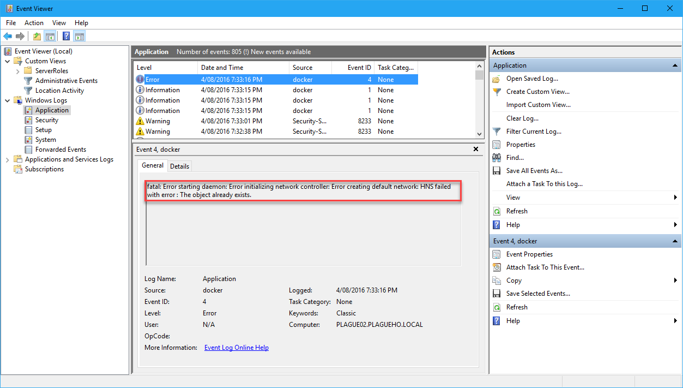
Task: Click the Save Selected Events disk icon
Action: 497,294
